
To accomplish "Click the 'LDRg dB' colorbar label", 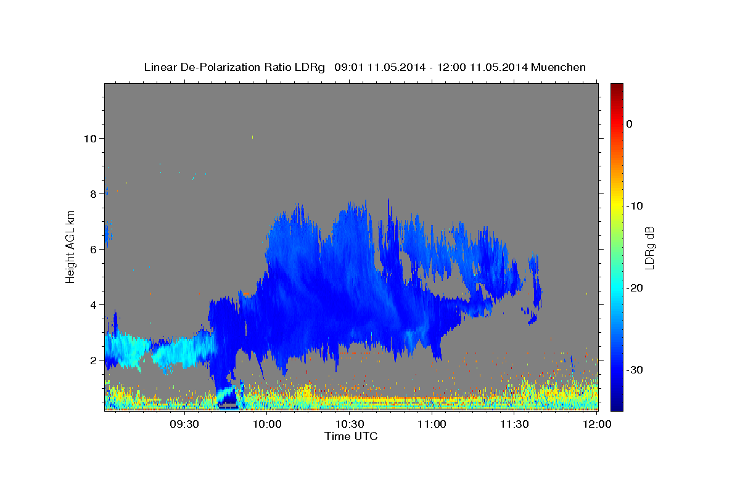I will [649, 248].
